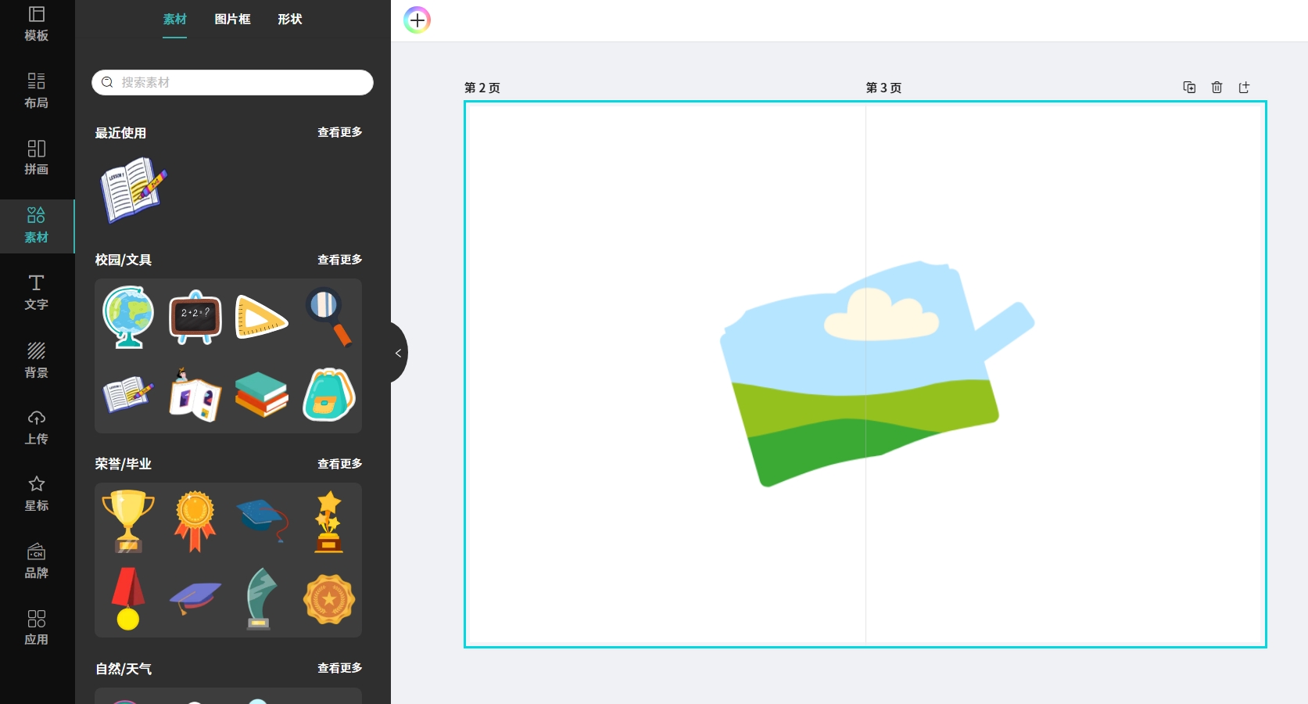Collapse the side panel with arrow handle

pos(398,353)
